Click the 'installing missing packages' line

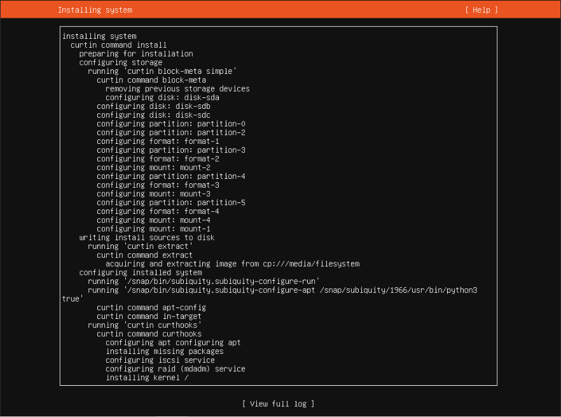[x=165, y=351]
